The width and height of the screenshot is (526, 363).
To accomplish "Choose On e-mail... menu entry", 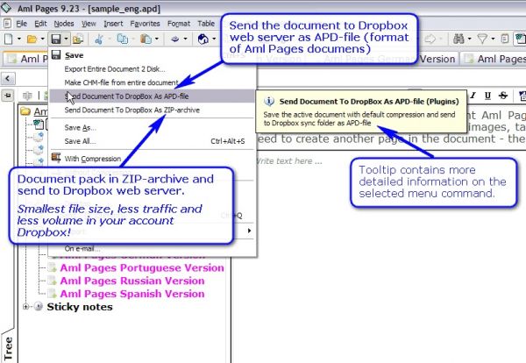I will [153, 249].
